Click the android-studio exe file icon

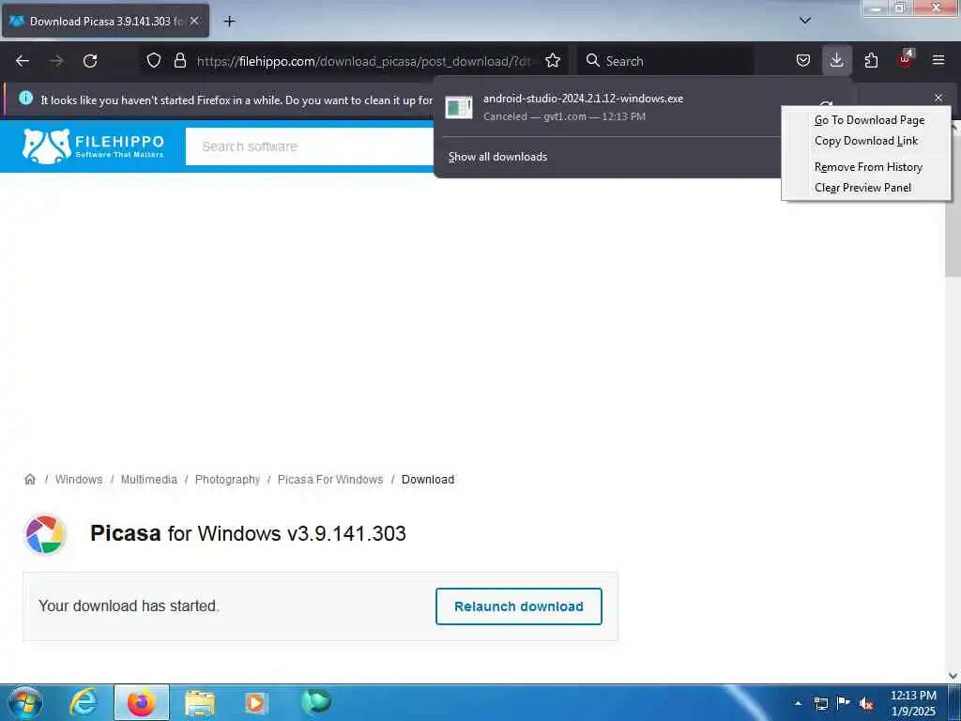click(458, 107)
